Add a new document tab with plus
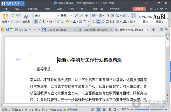 click(153, 30)
